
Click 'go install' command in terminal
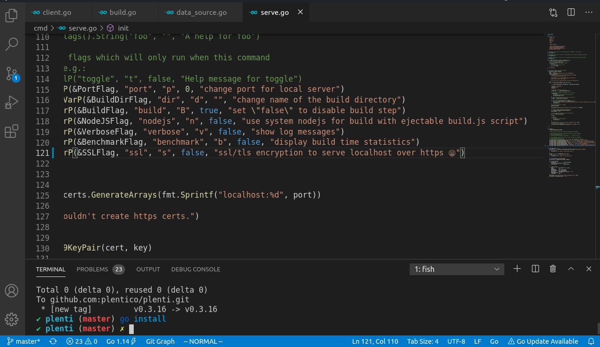(x=143, y=319)
